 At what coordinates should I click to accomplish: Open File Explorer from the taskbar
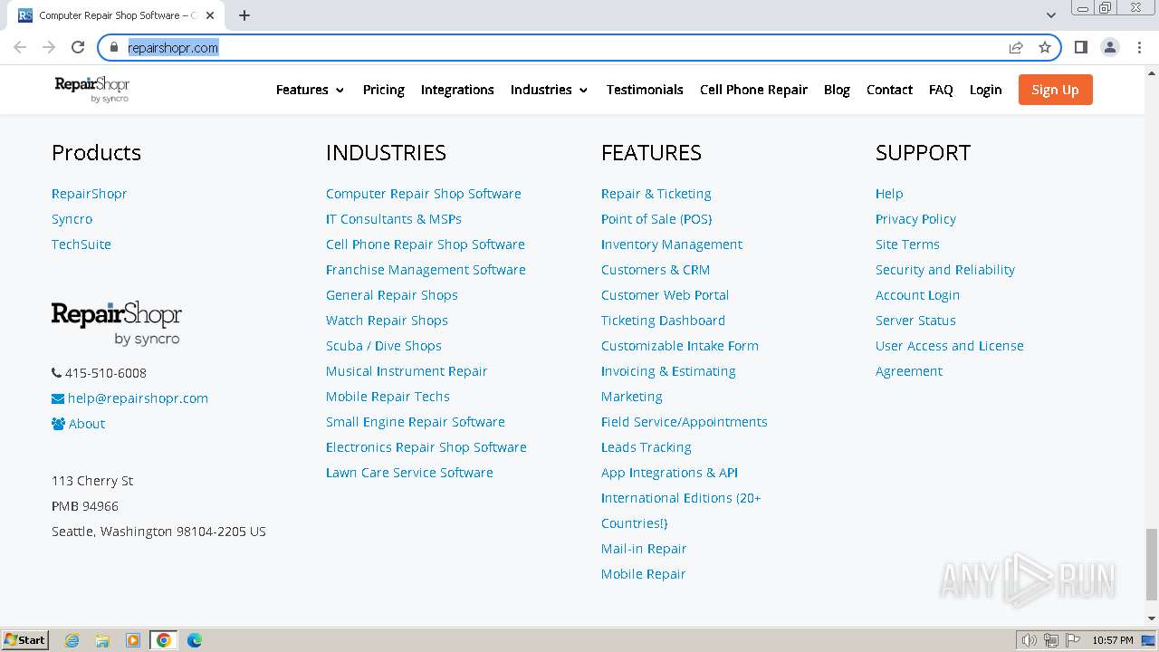[x=102, y=640]
